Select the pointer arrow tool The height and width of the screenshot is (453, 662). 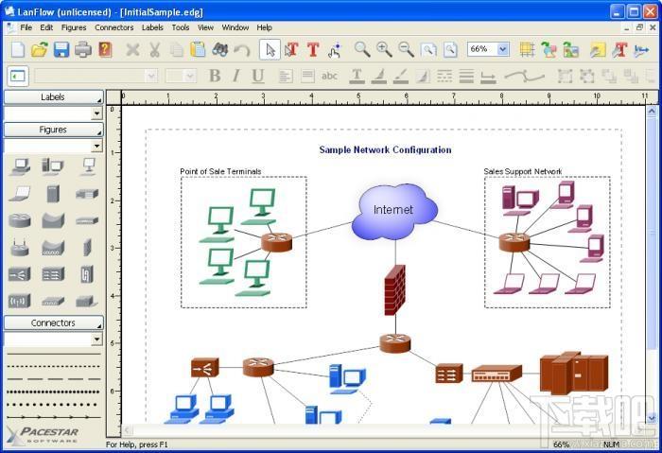(270, 49)
